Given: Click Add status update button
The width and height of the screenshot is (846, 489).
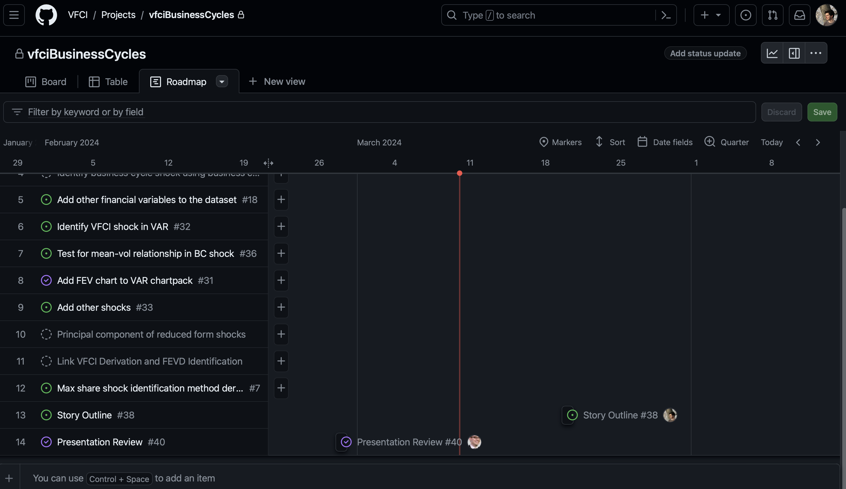Looking at the screenshot, I should pyautogui.click(x=705, y=53).
